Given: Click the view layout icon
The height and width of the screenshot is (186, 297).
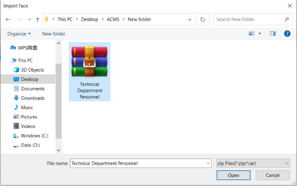Looking at the screenshot, I should 252,34.
